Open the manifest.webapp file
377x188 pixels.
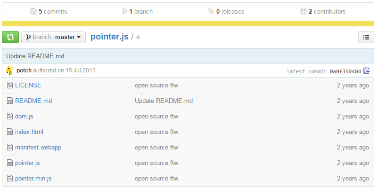tap(38, 148)
